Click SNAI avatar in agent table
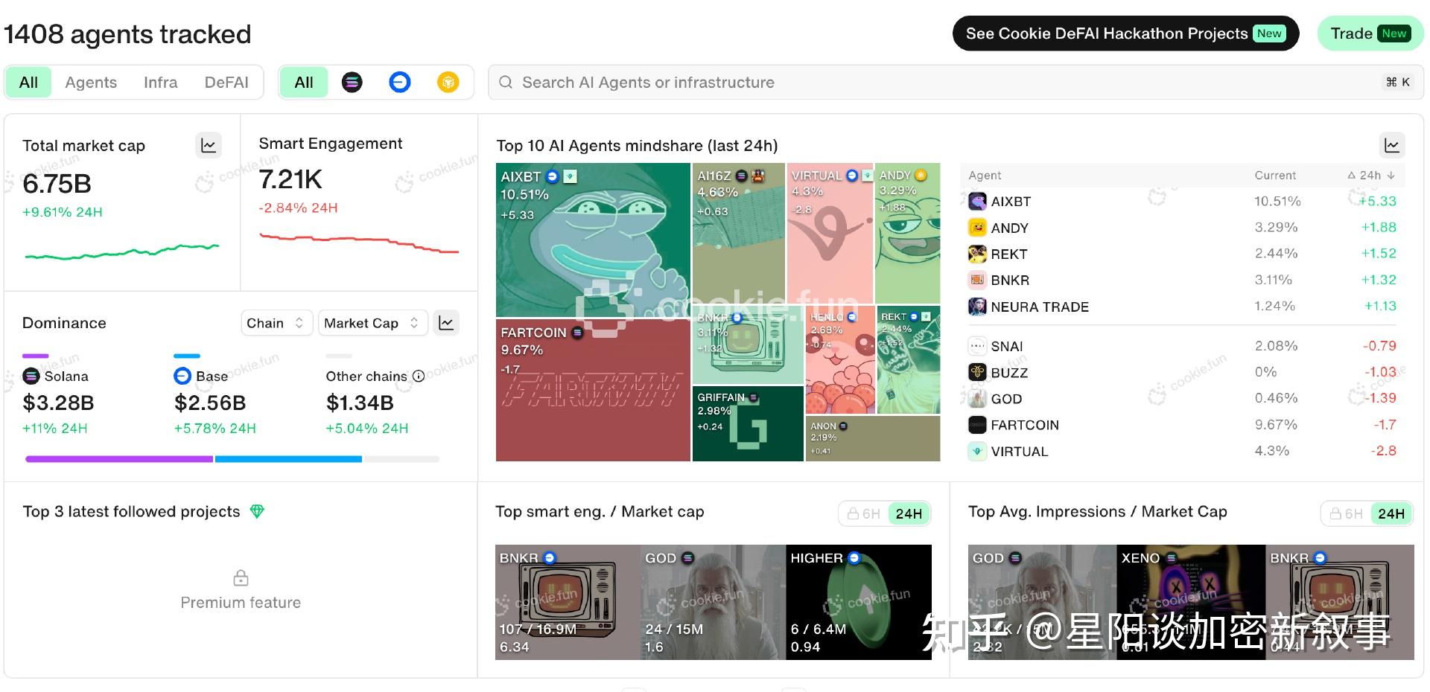The image size is (1430, 692). 977,346
